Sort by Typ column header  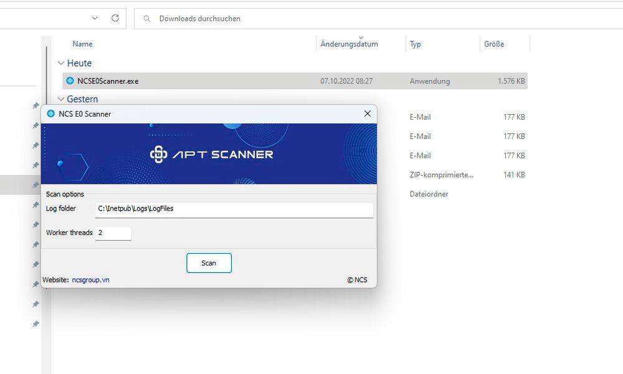pos(415,44)
